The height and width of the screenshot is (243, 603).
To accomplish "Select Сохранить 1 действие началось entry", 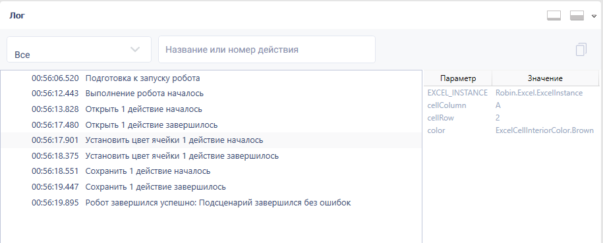I will pyautogui.click(x=211, y=171).
